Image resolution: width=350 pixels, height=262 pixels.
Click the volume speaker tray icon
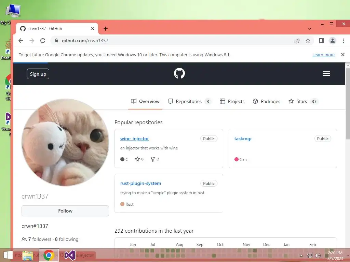[x=318, y=256]
